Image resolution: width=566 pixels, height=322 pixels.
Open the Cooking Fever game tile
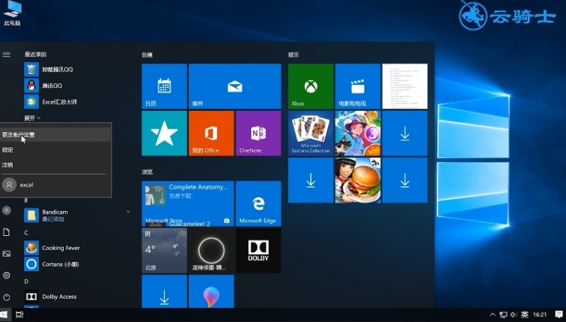pyautogui.click(x=358, y=180)
